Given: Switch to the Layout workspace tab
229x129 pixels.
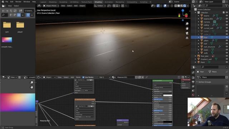Looking at the screenshot, I should [x=43, y=2].
